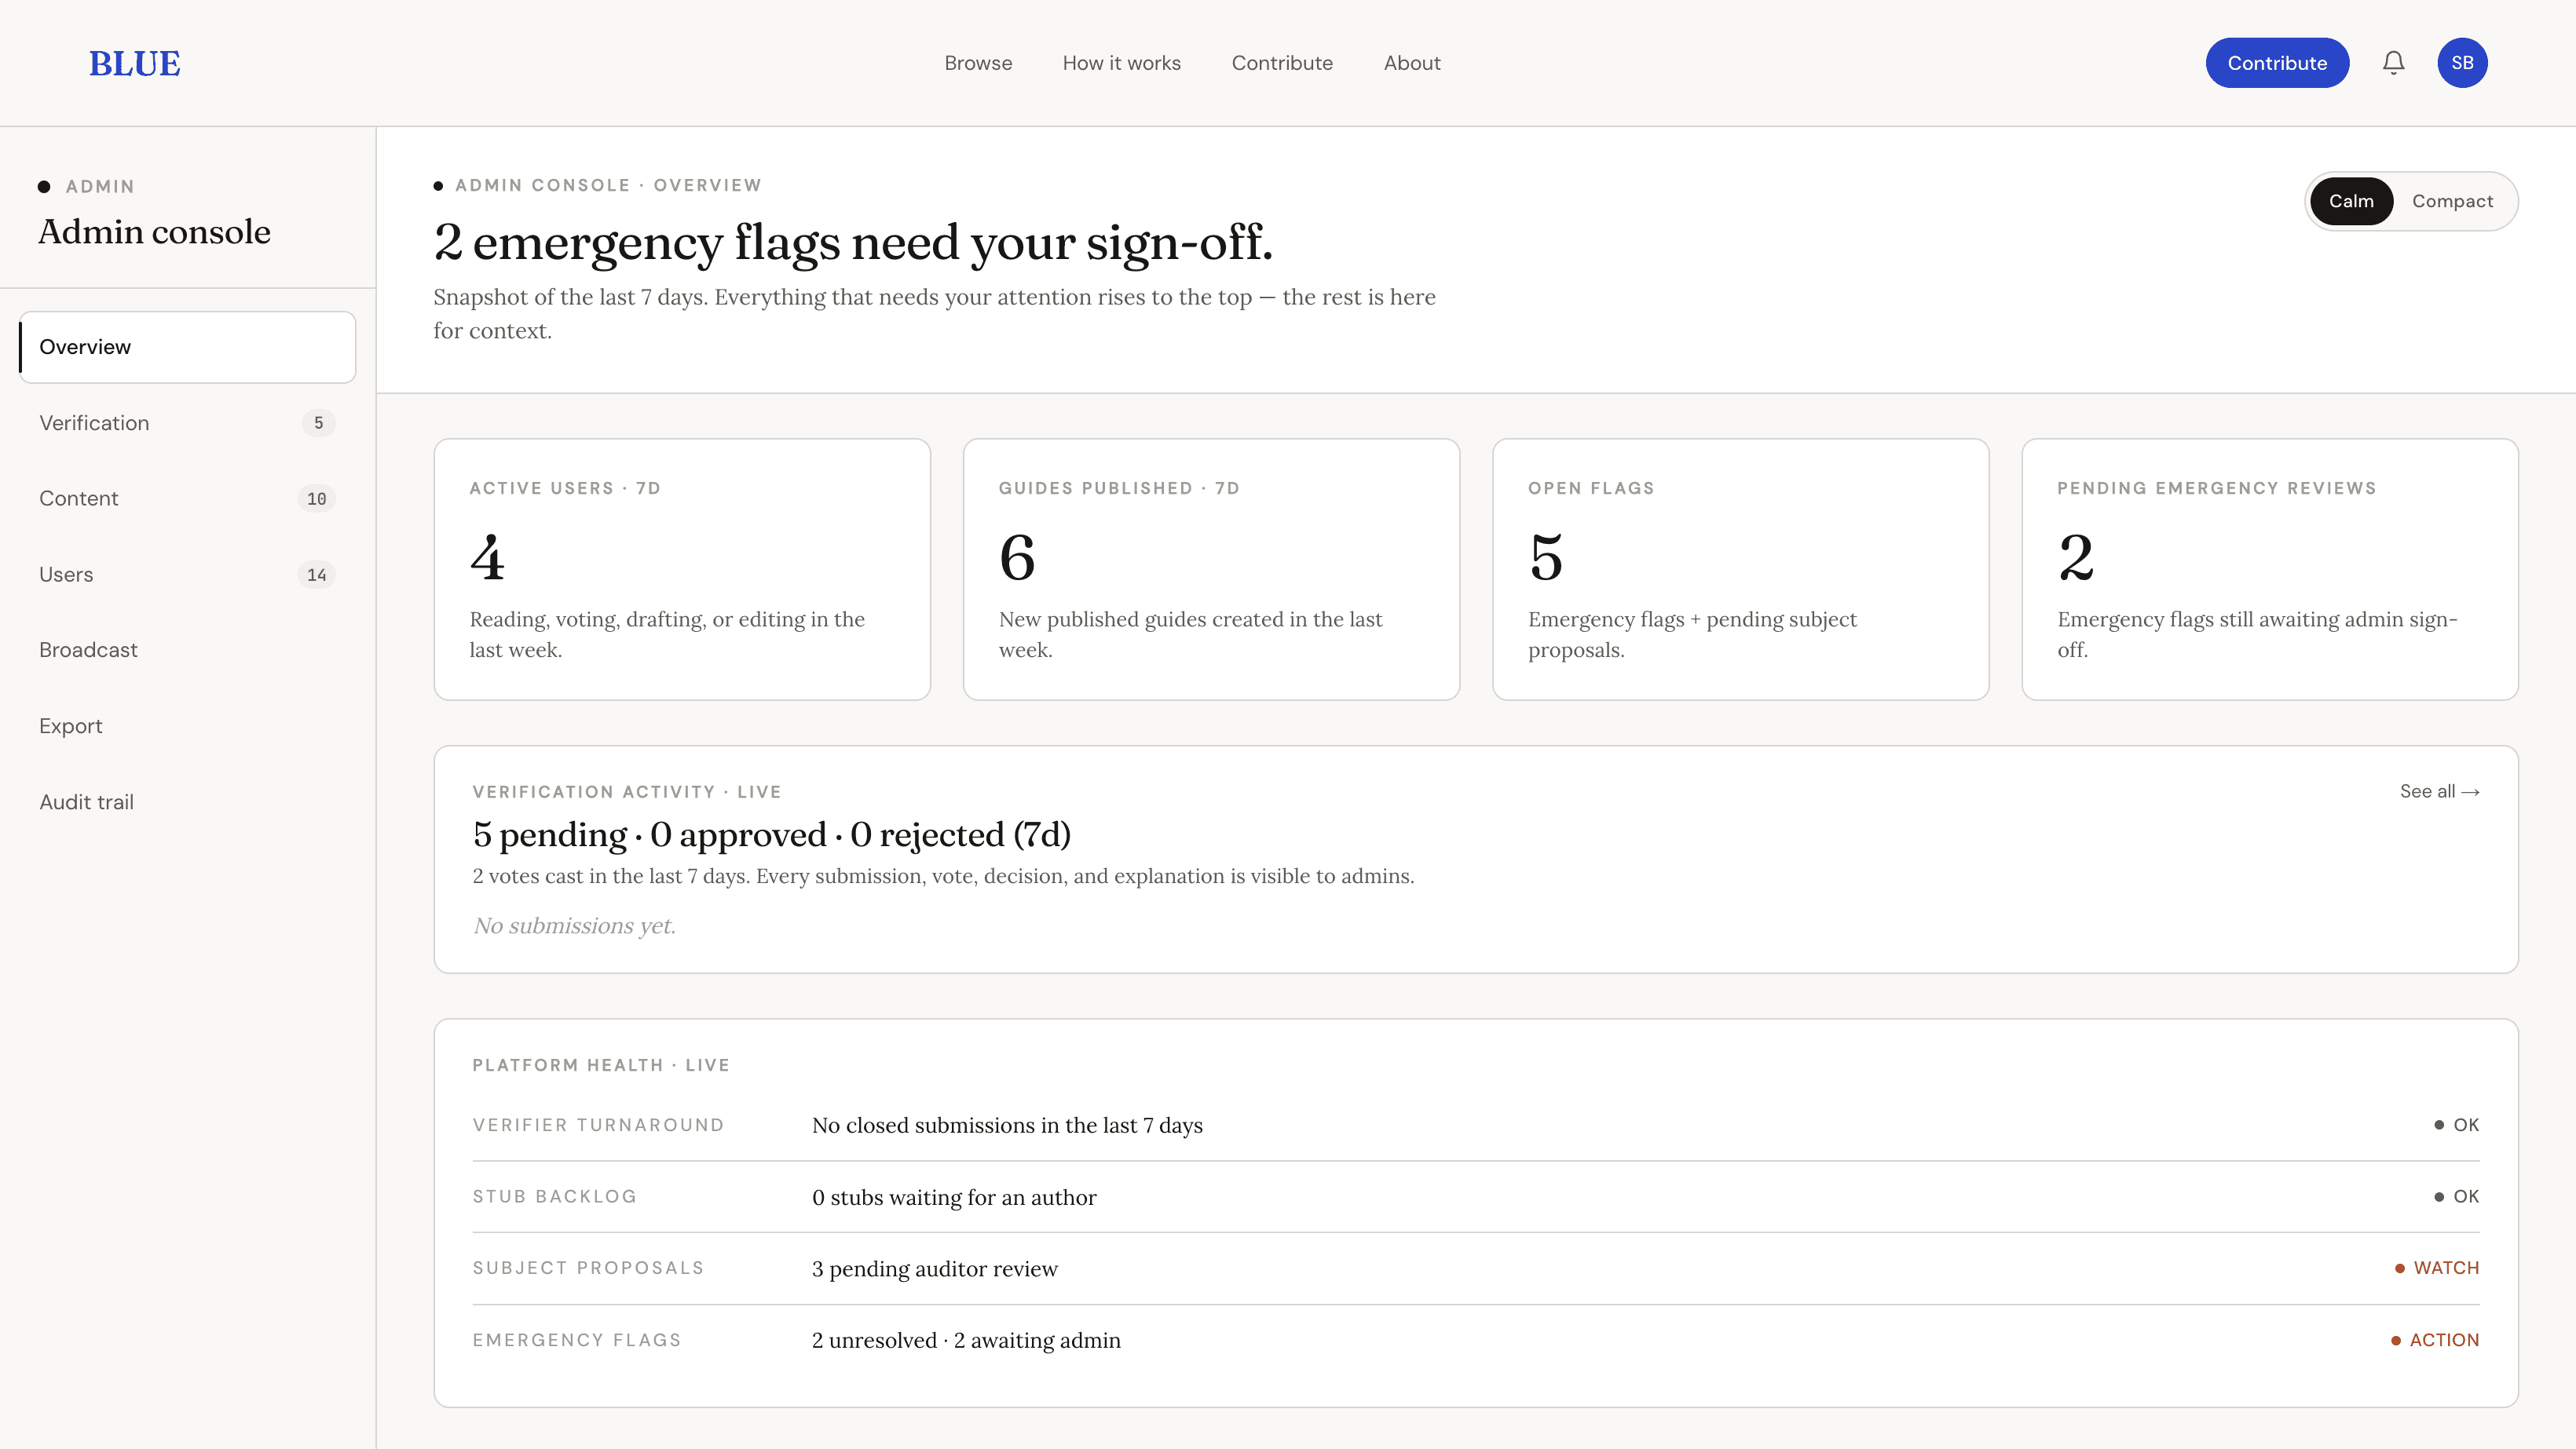
Task: Open Verification sidebar section
Action: coord(188,423)
